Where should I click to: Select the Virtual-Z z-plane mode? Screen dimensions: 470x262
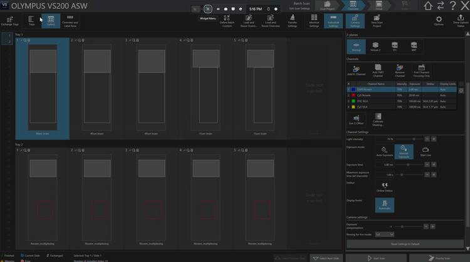pos(376,46)
